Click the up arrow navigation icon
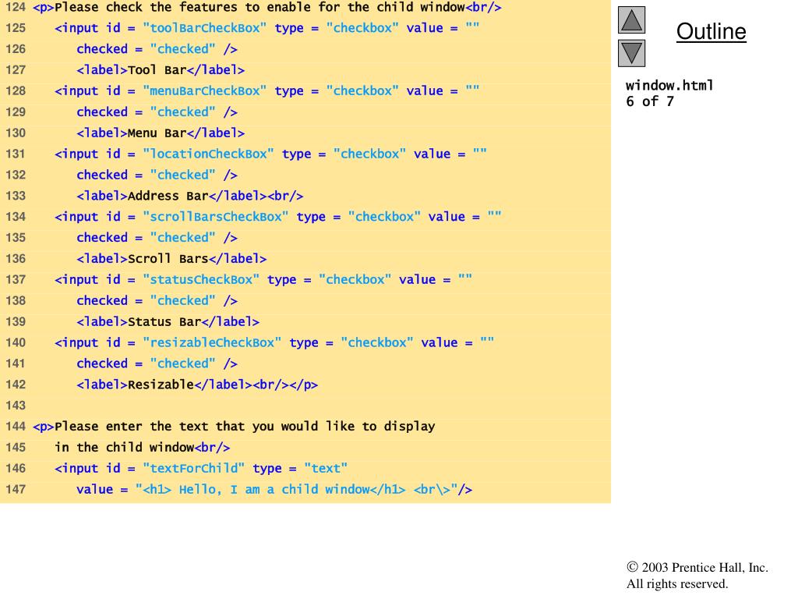 631,20
